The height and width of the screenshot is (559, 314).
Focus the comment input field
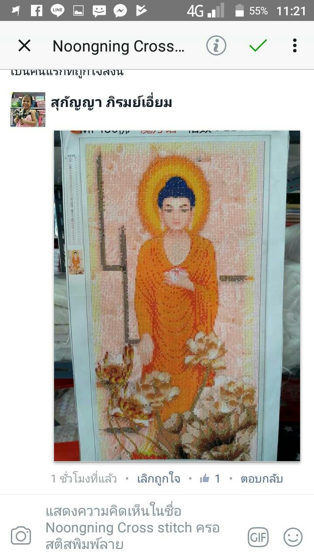click(140, 528)
